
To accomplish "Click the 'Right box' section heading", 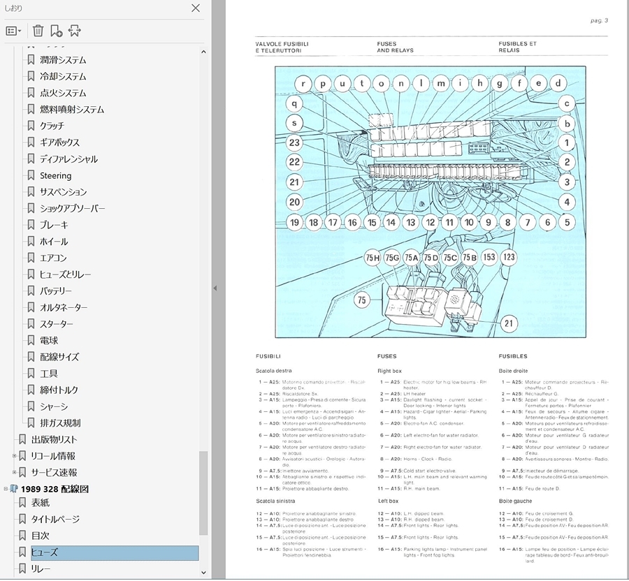I will coord(389,371).
